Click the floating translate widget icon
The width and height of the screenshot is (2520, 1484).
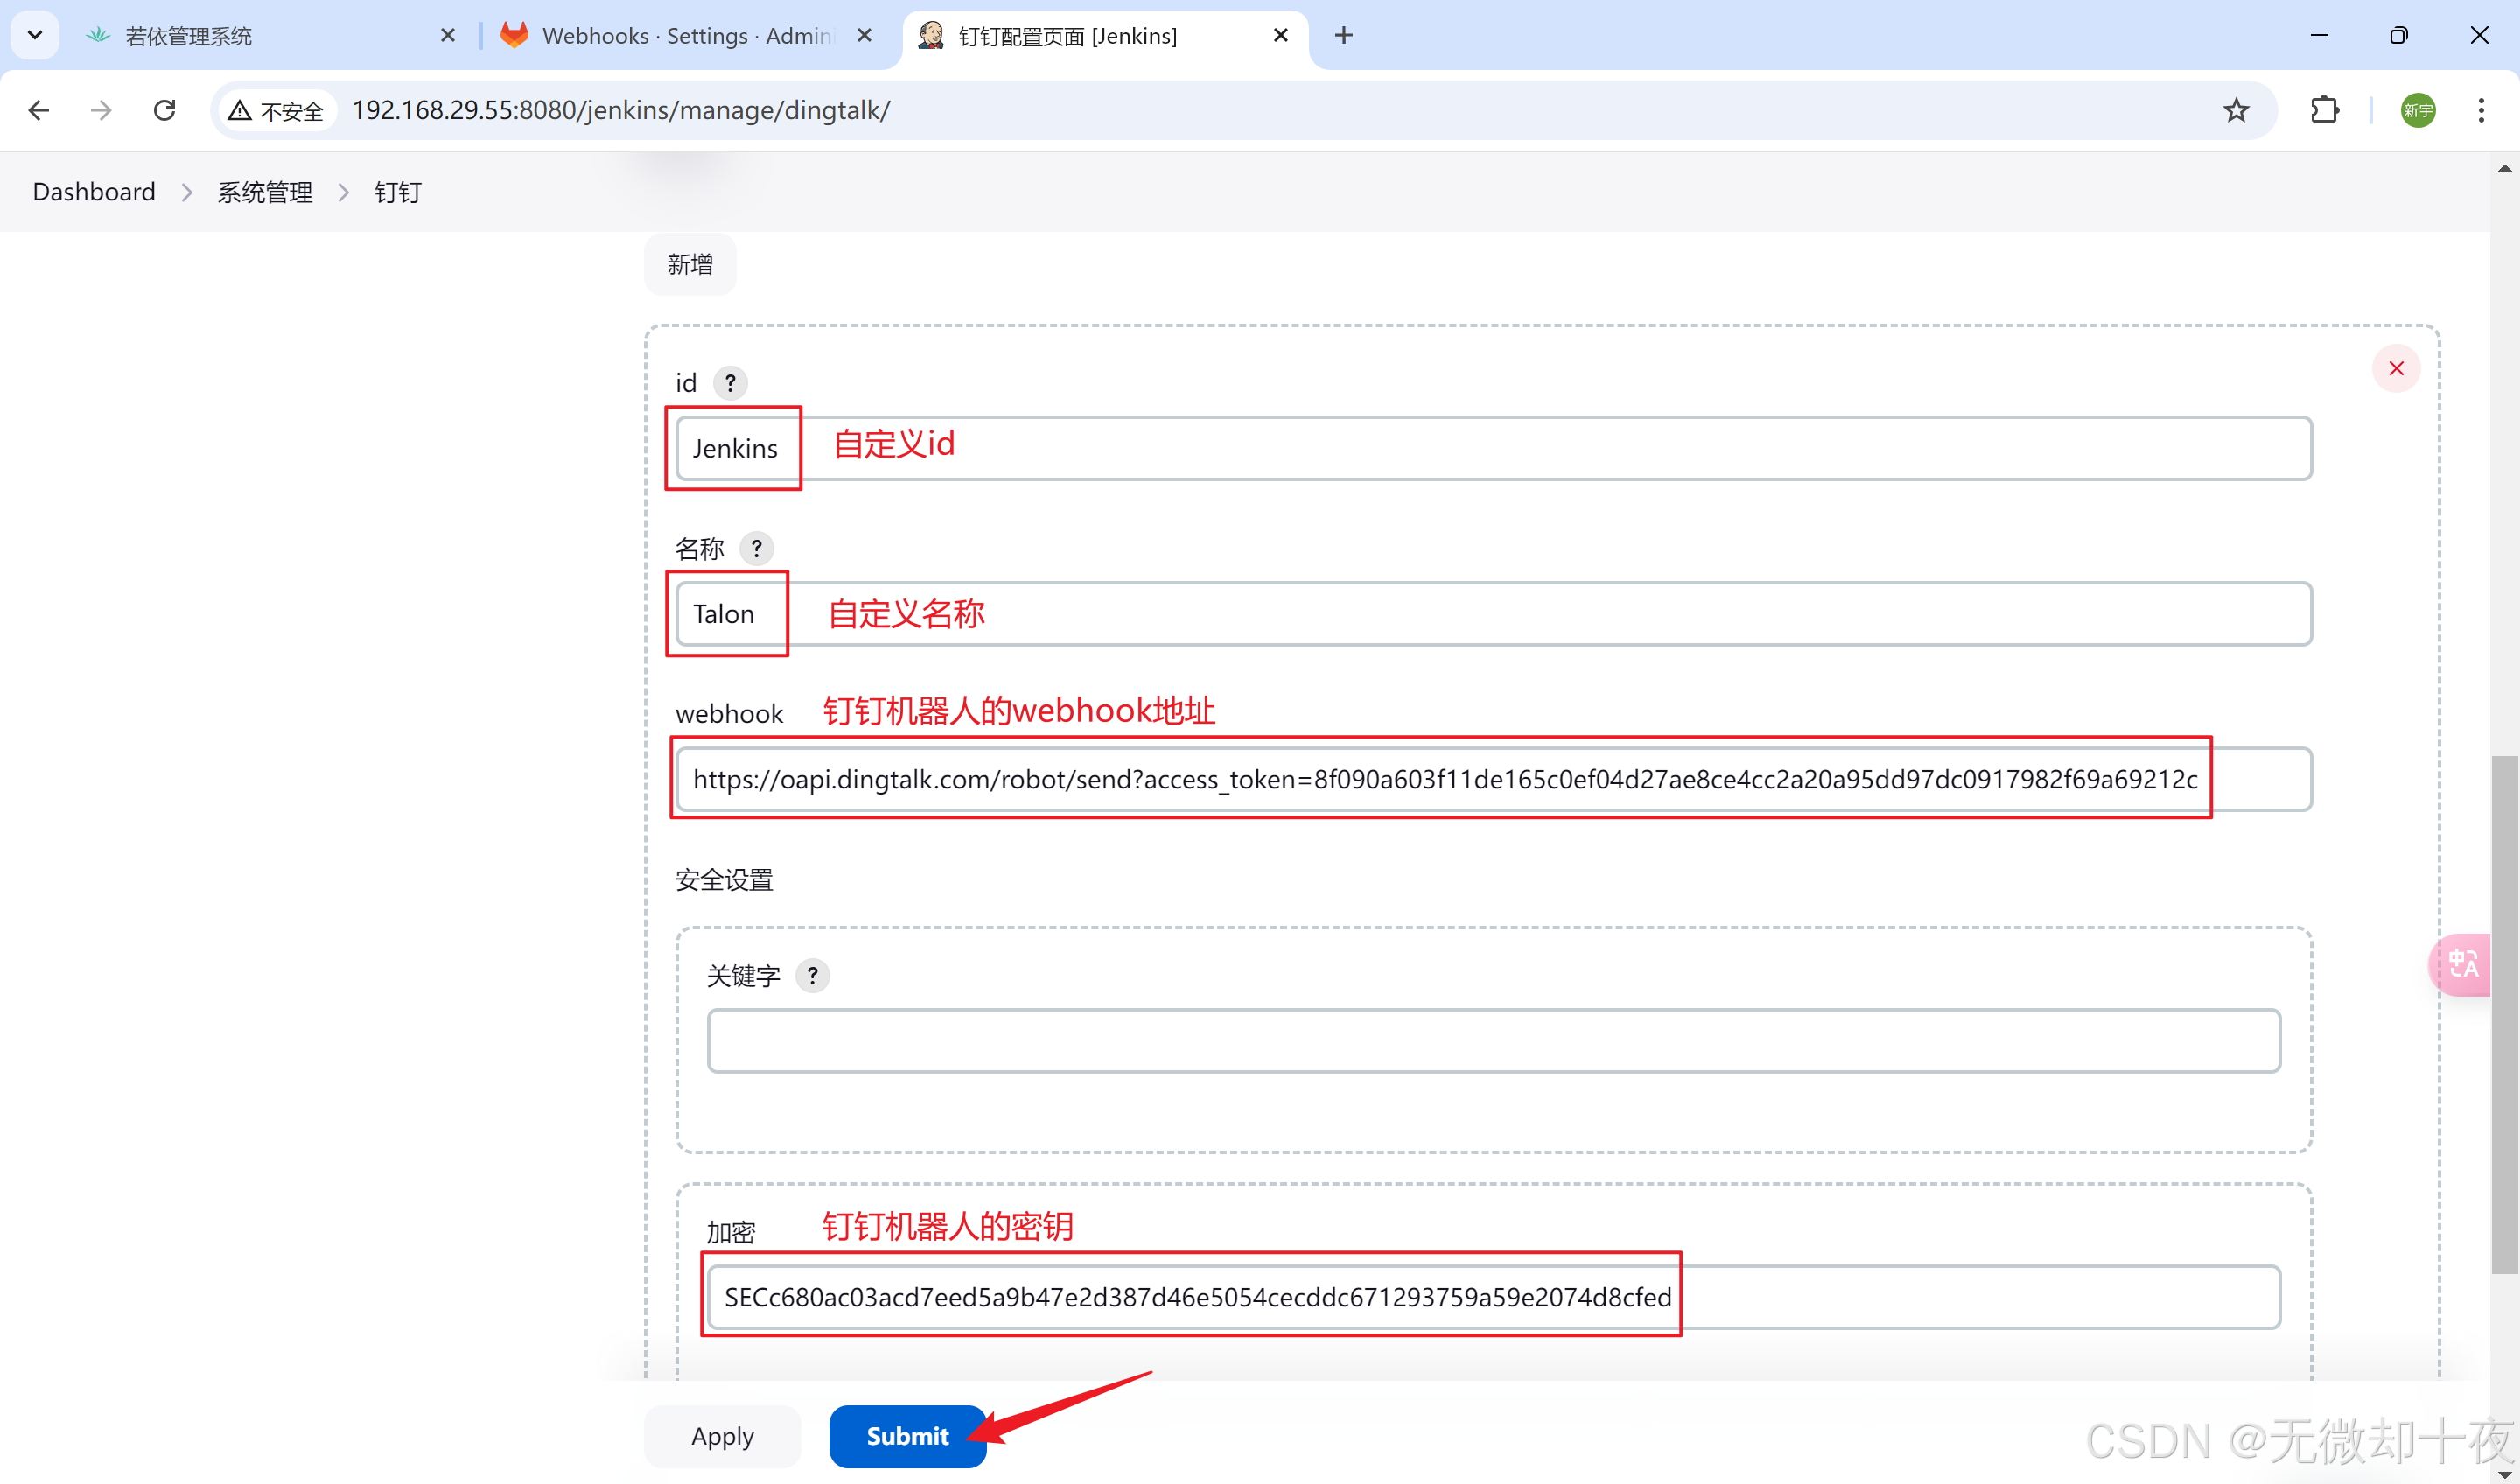tap(2462, 965)
